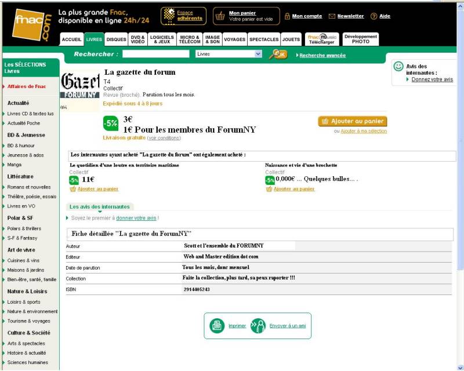The height and width of the screenshot is (371, 464).
Task: Click S-F & Fantasy sidebar link
Action: pos(22,238)
